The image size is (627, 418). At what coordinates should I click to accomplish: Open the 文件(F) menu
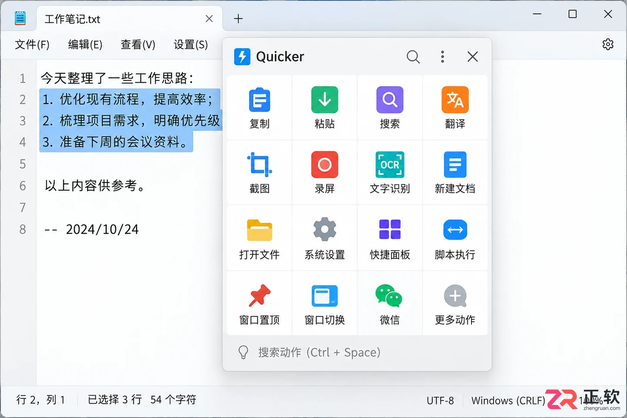click(32, 44)
